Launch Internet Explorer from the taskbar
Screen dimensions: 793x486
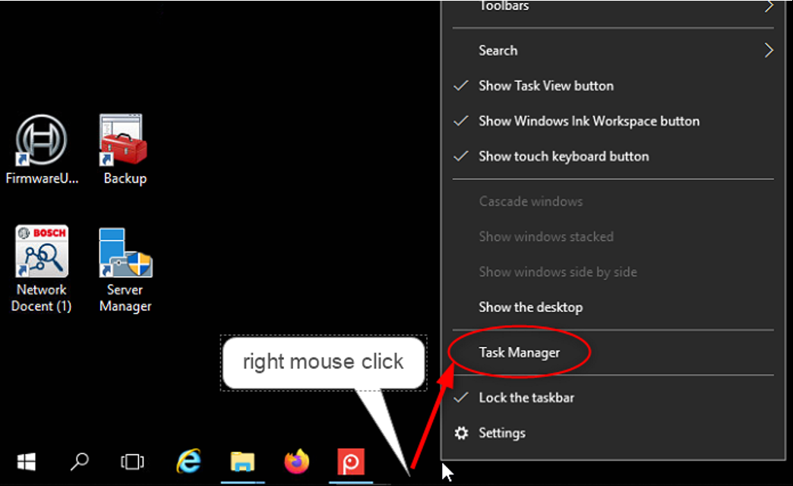(x=188, y=461)
